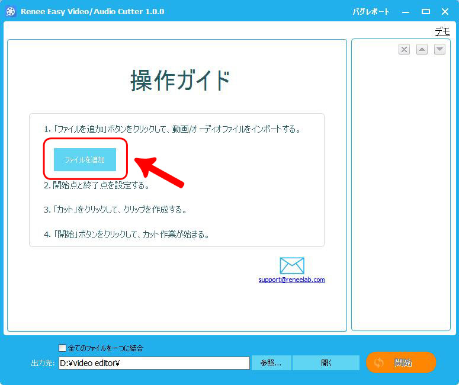Screen dimensions: 459x385
Task: Open the support@reneelab.com email link
Action: click(x=291, y=280)
